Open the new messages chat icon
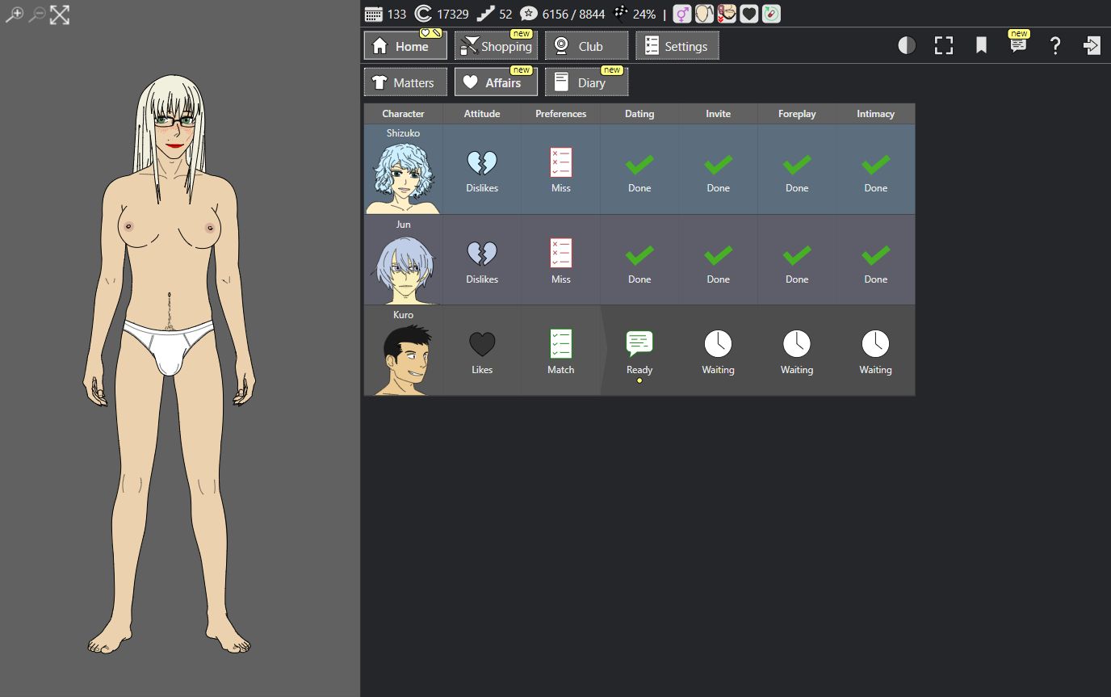1111x697 pixels. [1018, 45]
